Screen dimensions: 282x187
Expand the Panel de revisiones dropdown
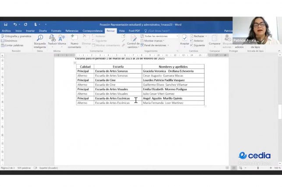pyautogui.click(x=156, y=45)
